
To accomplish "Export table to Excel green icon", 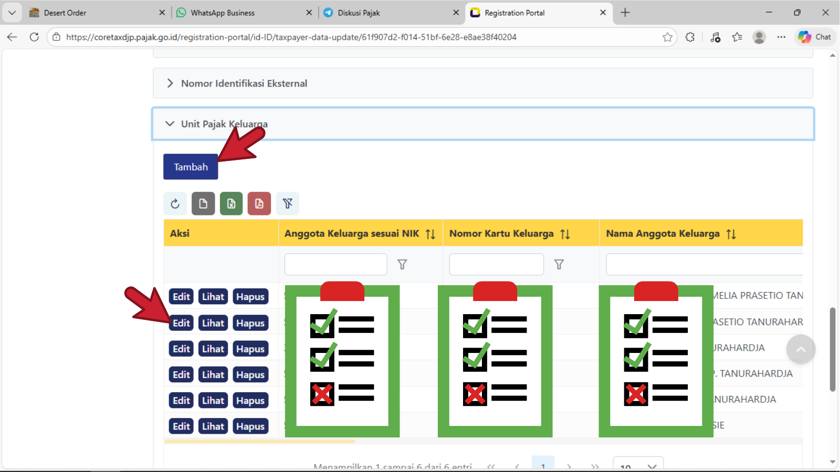I will (231, 203).
